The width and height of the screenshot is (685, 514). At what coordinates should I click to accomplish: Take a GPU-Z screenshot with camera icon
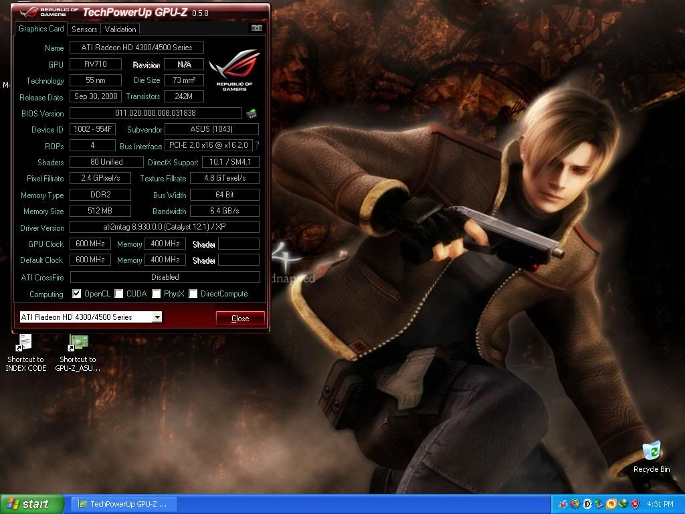pos(256,28)
